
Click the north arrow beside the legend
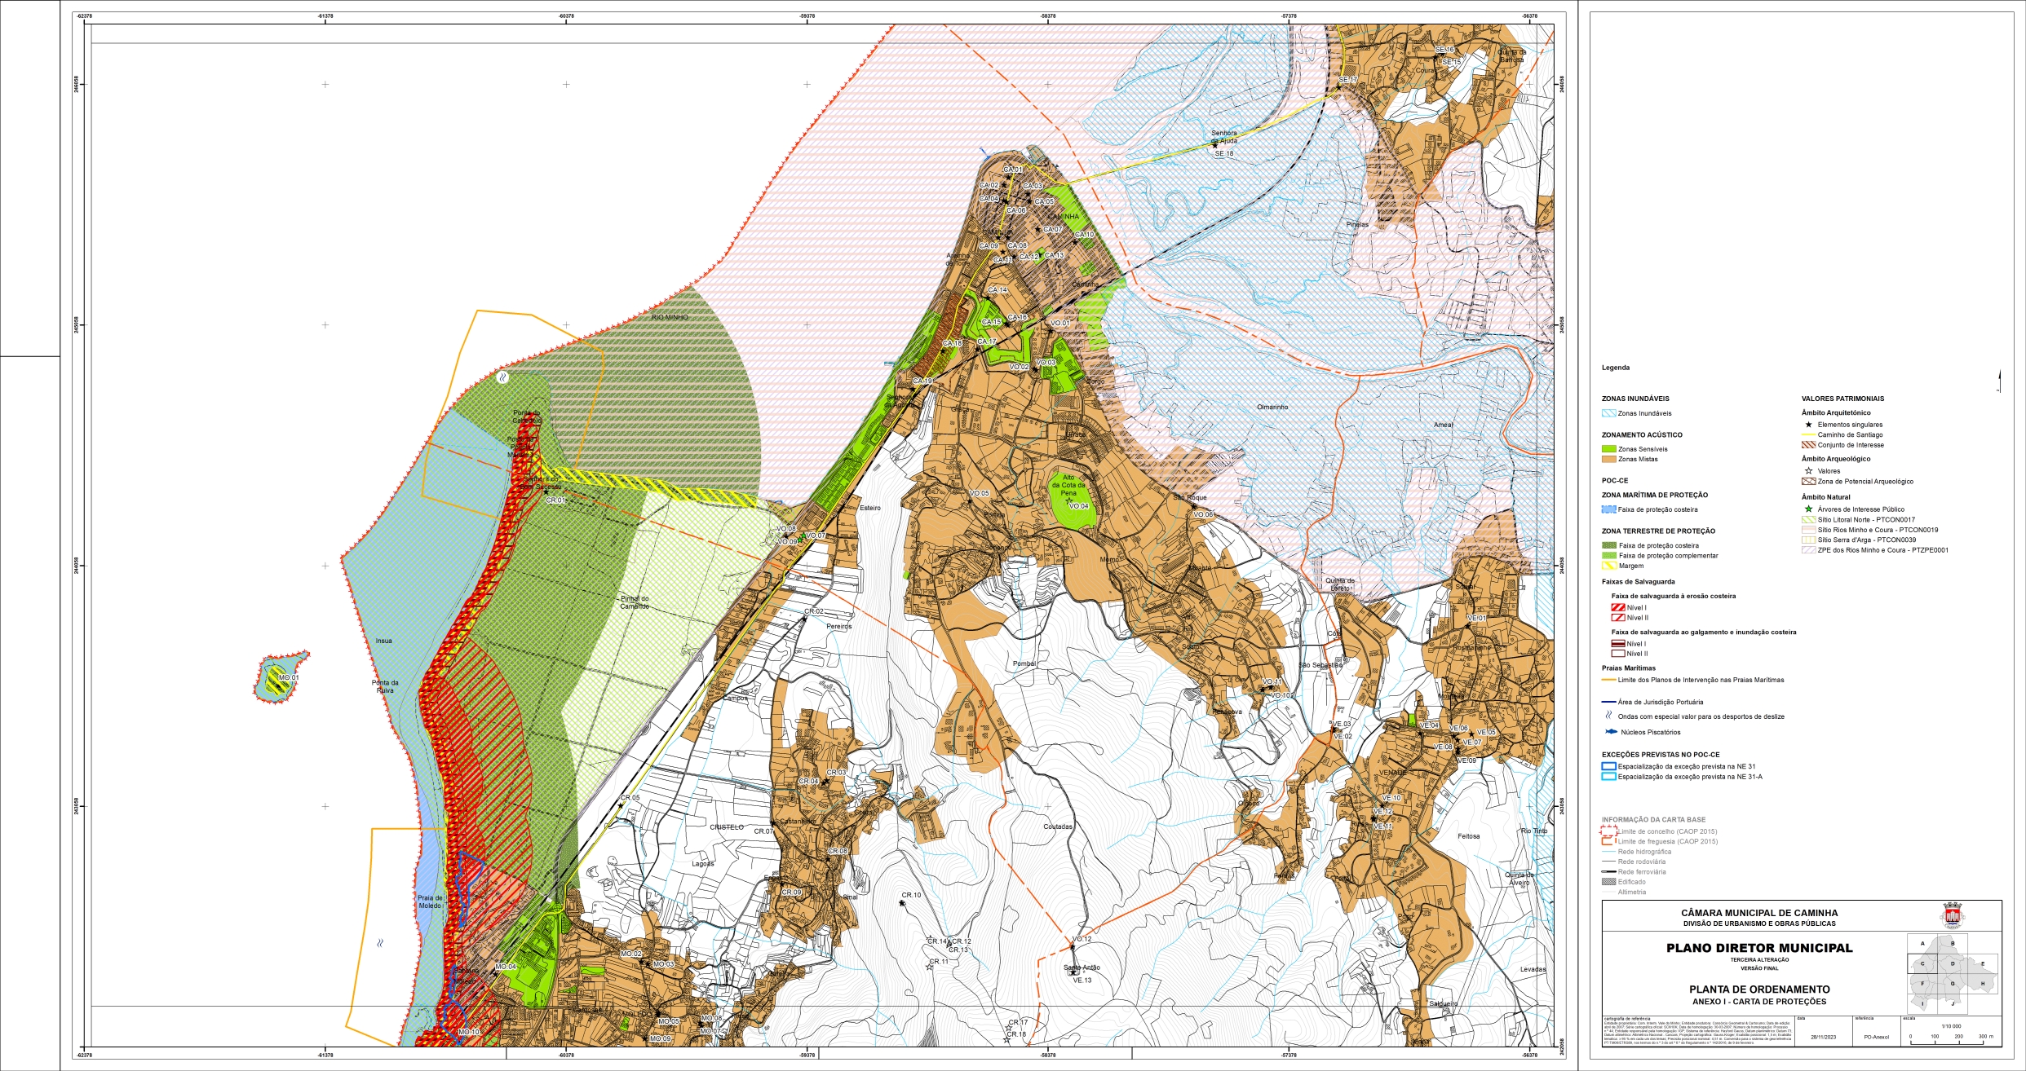(2000, 381)
